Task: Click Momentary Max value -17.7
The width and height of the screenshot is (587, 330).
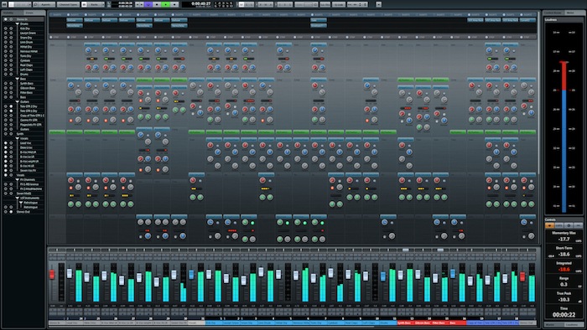Action: coord(564,240)
